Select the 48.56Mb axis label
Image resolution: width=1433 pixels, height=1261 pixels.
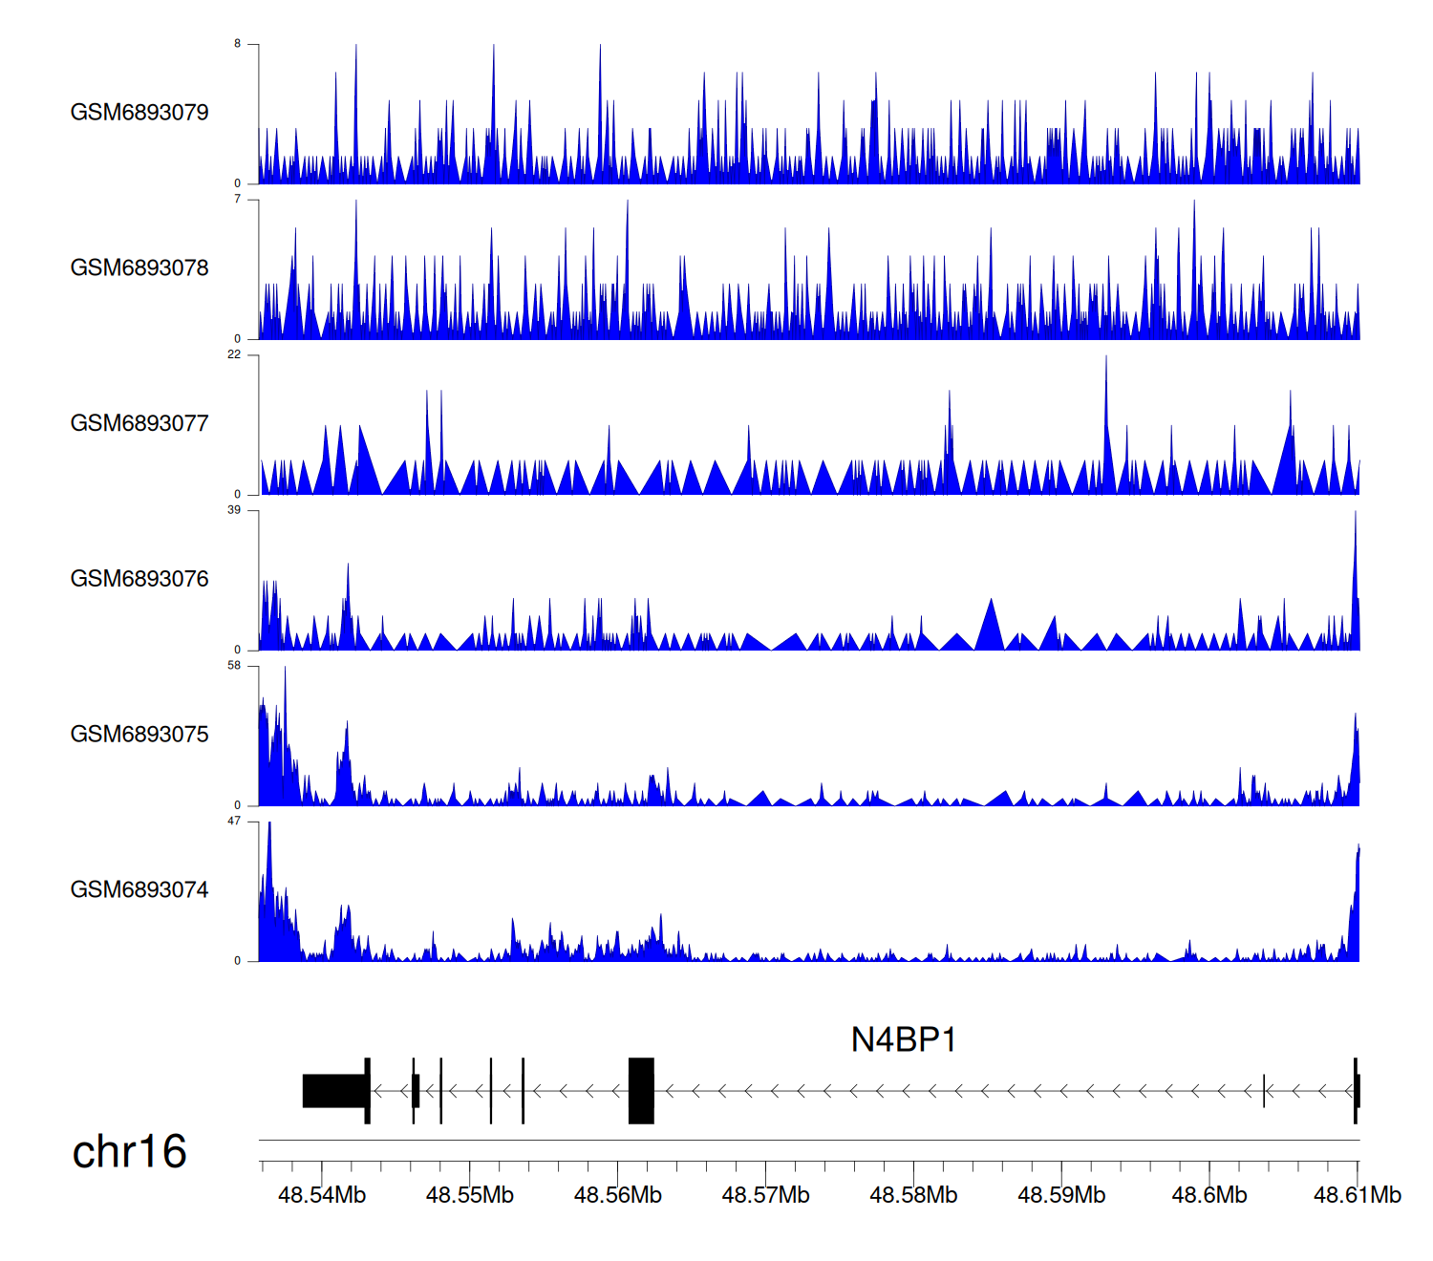click(618, 1195)
